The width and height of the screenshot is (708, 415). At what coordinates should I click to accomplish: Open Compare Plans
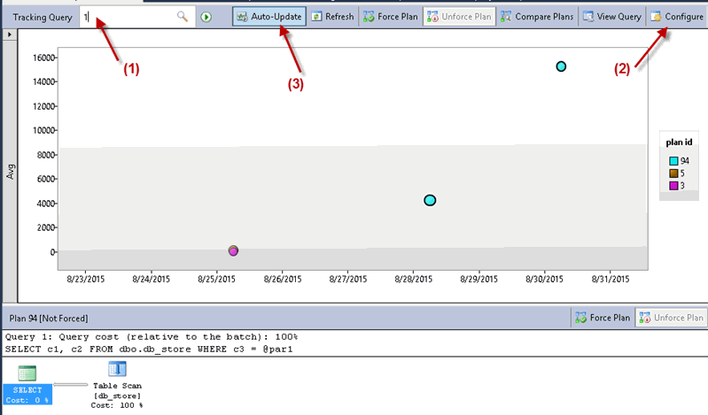click(537, 17)
